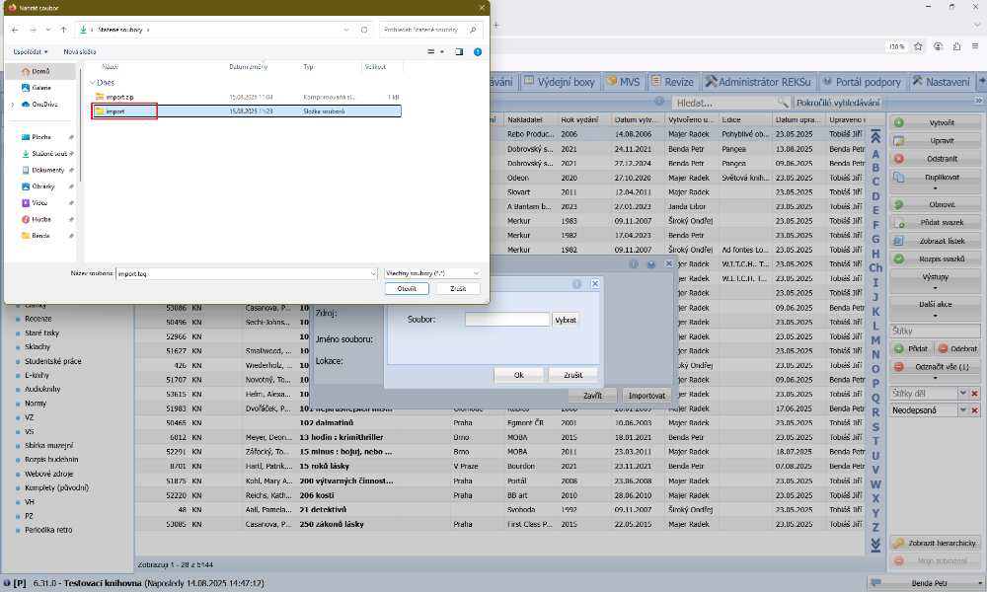Click the Otevřít button

coord(407,289)
